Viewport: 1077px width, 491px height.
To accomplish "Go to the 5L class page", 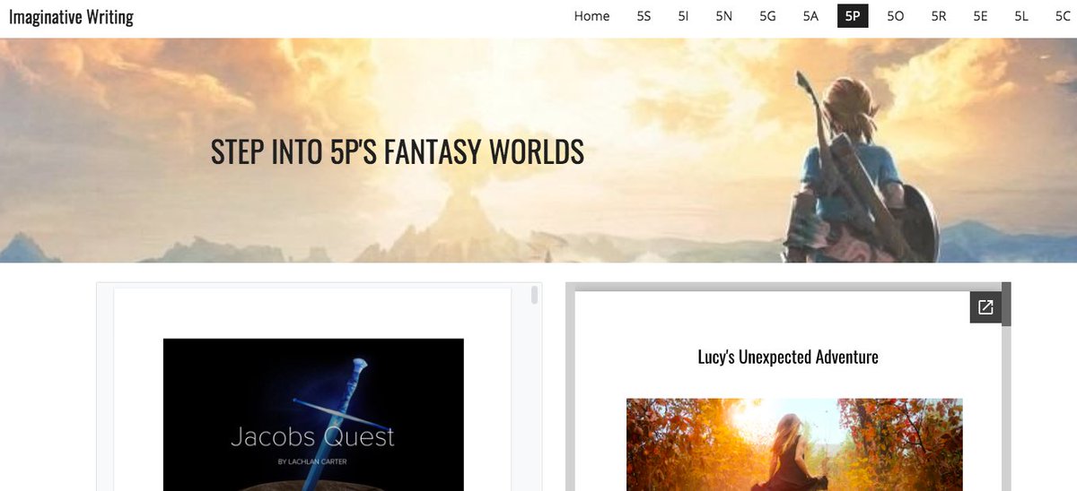I will (1021, 16).
